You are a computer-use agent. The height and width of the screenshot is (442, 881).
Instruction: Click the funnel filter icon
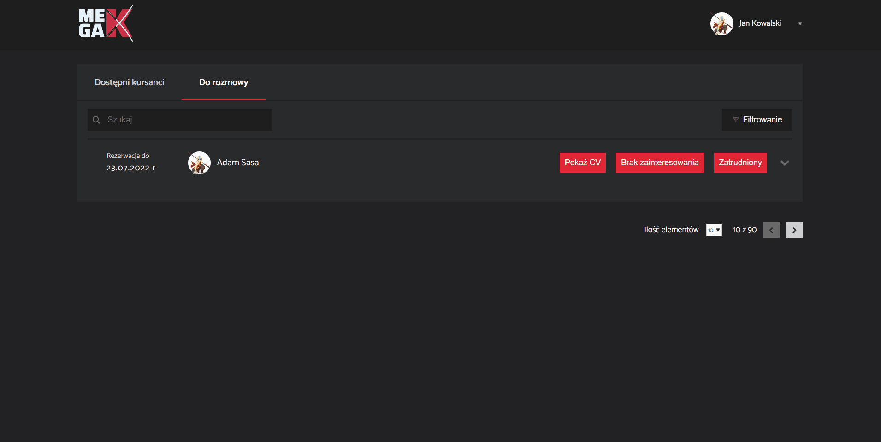[735, 120]
